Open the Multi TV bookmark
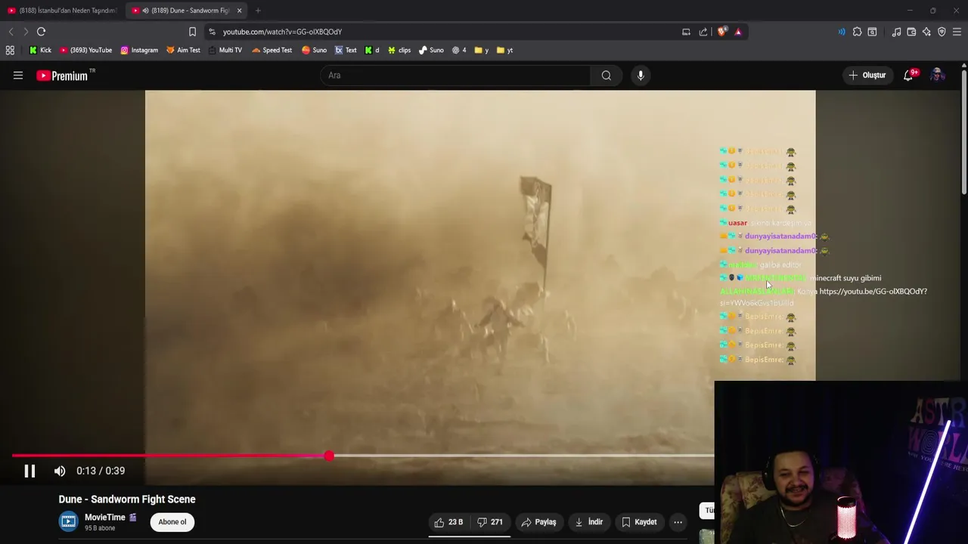 225,50
